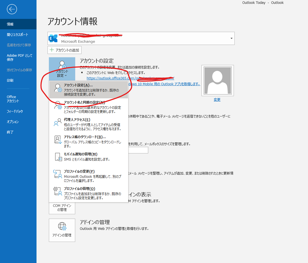Click the アドインの管理 section heading
Screen dimensions: 308x263
pos(95,222)
